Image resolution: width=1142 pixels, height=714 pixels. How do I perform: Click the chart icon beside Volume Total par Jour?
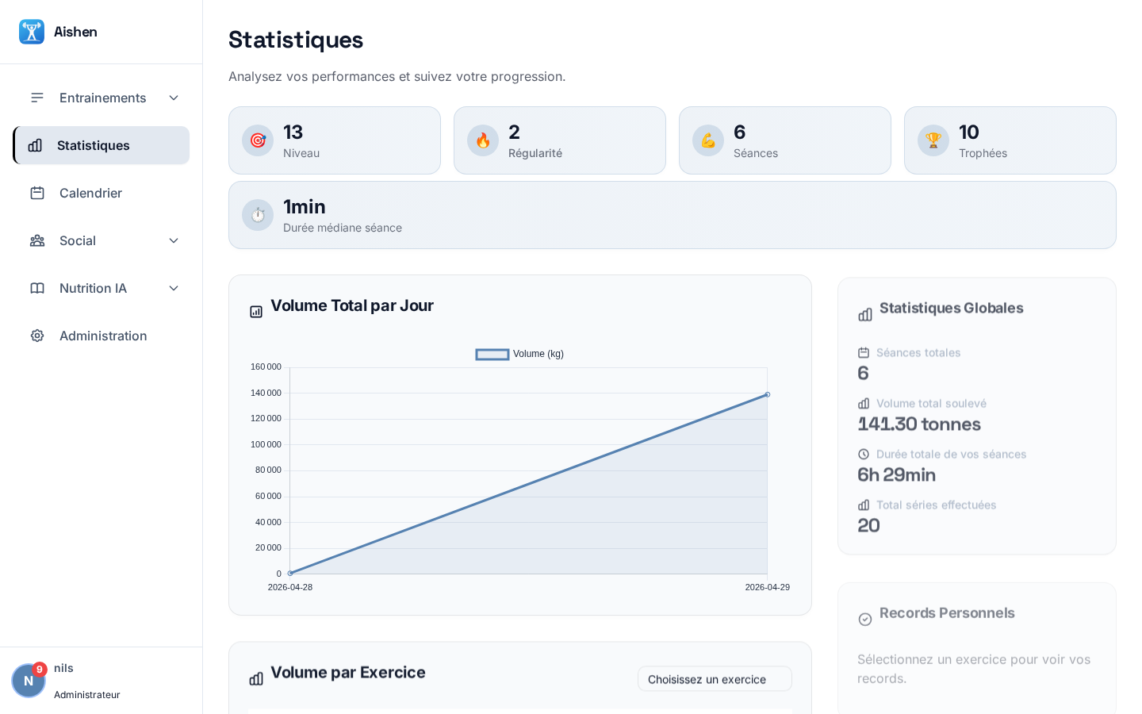[256, 312]
